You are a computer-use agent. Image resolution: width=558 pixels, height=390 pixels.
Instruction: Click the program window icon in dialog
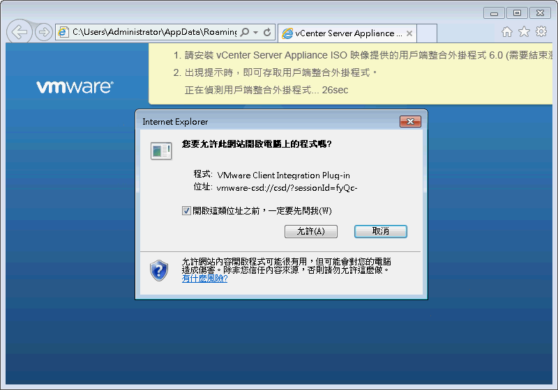coord(161,151)
